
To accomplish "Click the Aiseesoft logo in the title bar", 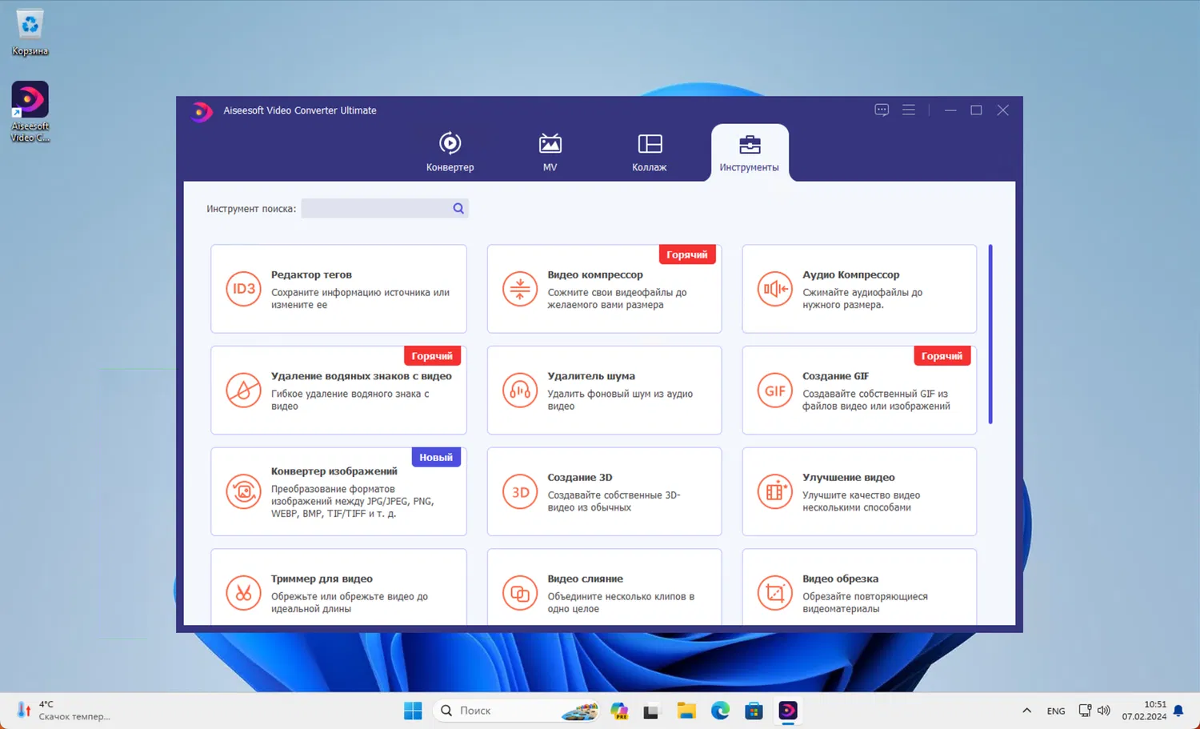I will tap(202, 111).
